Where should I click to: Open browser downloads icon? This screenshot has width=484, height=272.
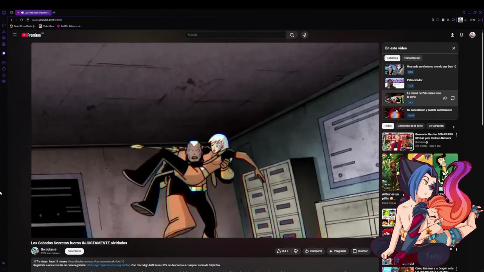coord(466,20)
